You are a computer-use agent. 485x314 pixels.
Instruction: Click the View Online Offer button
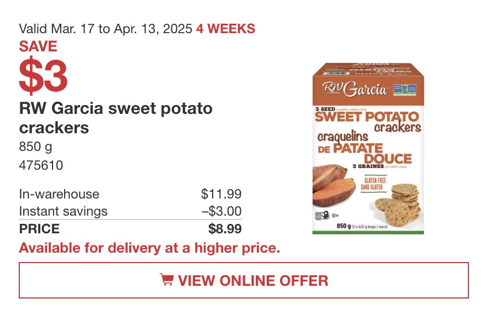(x=244, y=280)
